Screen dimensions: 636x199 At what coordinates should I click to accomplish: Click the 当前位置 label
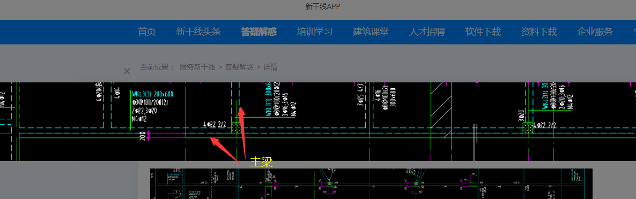(x=157, y=67)
